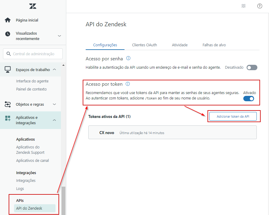
Task: Click Objetos e regras label
Action: click(x=30, y=104)
